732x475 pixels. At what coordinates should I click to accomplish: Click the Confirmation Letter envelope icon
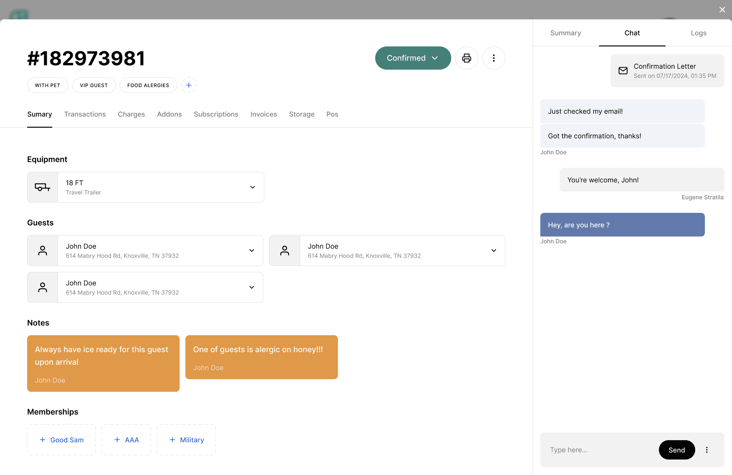click(x=623, y=71)
